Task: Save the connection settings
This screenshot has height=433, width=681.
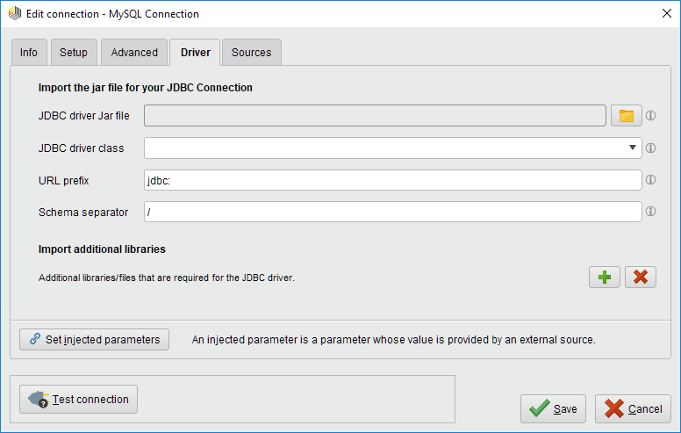Action: pos(553,408)
